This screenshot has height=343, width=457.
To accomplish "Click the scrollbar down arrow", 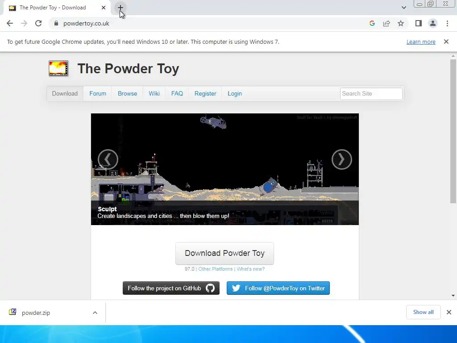I will click(453, 296).
